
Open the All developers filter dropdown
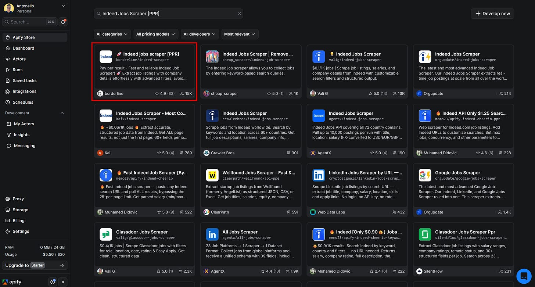click(x=200, y=34)
